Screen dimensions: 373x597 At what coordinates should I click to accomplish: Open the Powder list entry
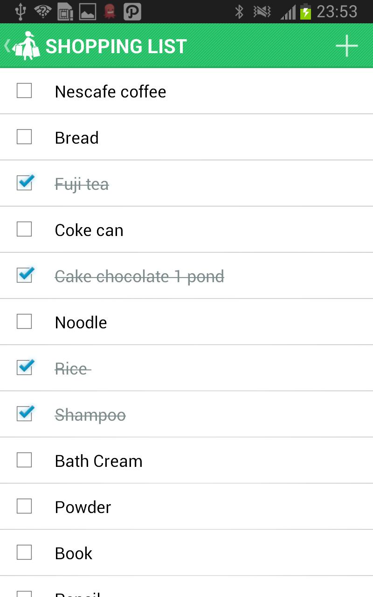click(83, 507)
